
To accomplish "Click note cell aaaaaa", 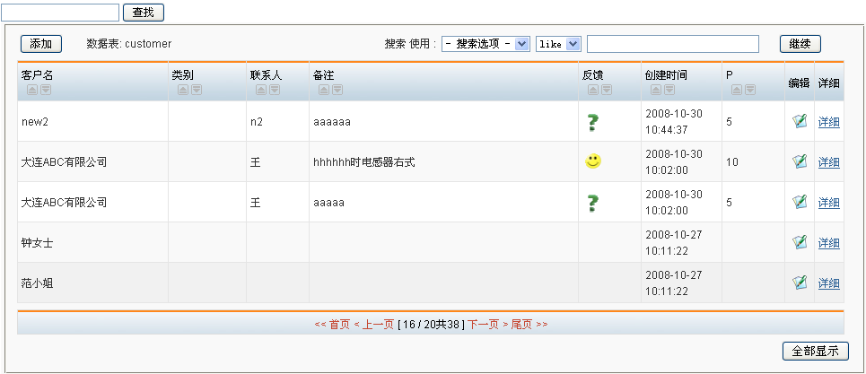I will pos(331,122).
